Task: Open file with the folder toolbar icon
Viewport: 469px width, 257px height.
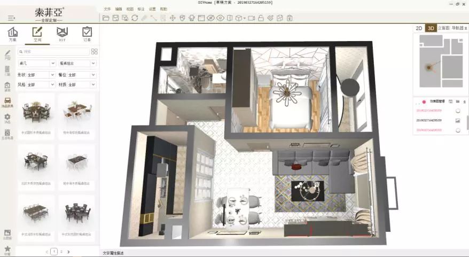Action: [x=106, y=18]
